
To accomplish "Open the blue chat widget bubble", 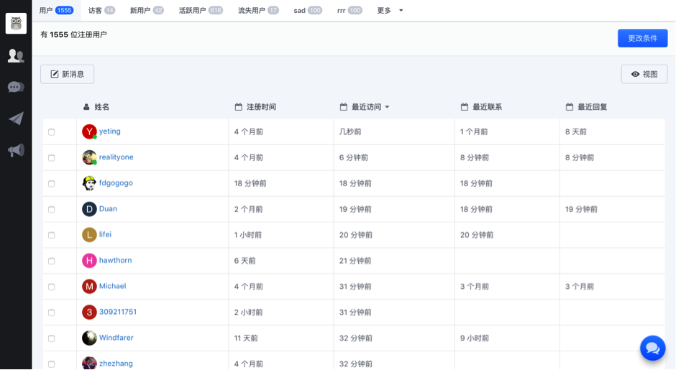I will [x=652, y=348].
